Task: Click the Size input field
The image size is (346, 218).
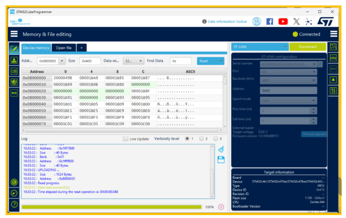Action: coord(90,61)
